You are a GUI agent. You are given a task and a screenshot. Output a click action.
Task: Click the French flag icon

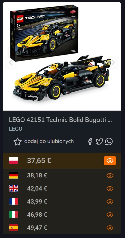[x=14, y=201]
